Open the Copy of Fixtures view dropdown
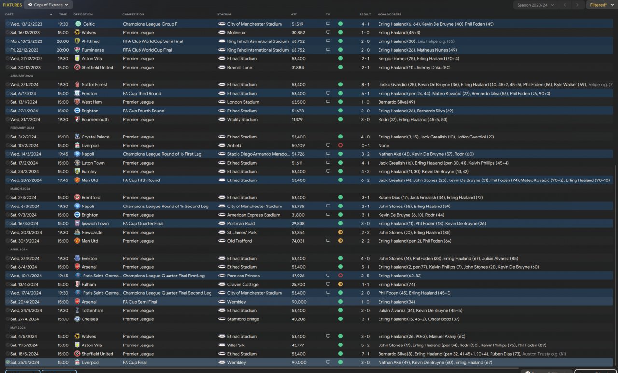618x373 pixels. coord(48,5)
